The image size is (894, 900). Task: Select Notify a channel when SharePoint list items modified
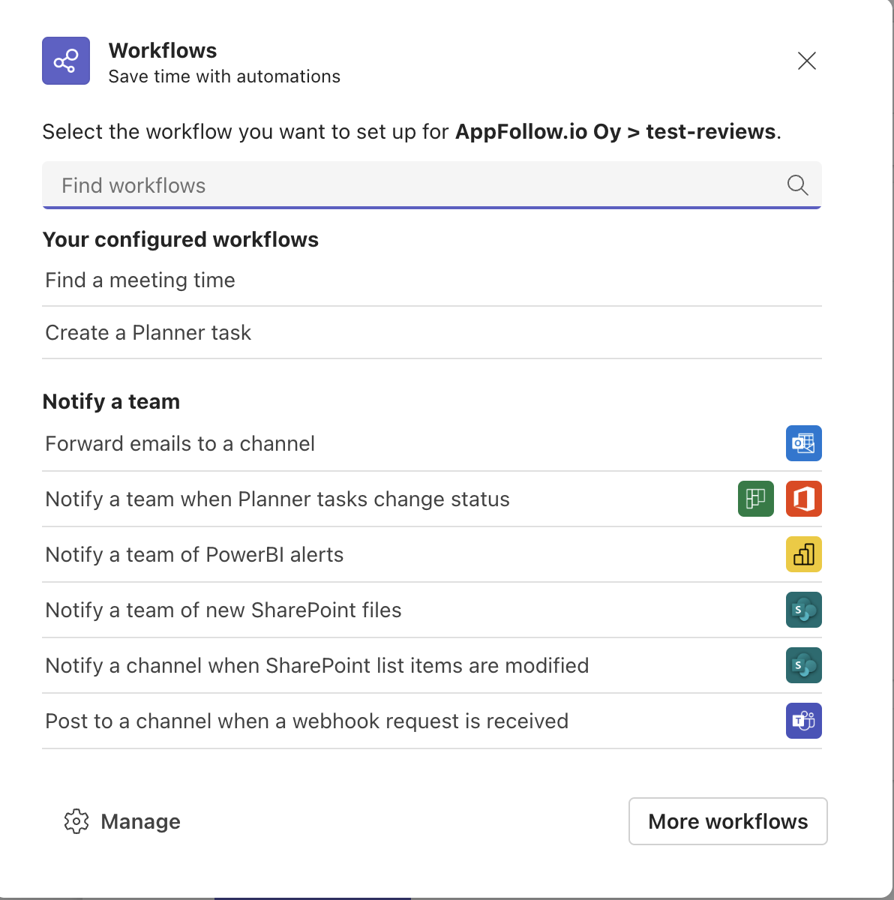coord(431,666)
